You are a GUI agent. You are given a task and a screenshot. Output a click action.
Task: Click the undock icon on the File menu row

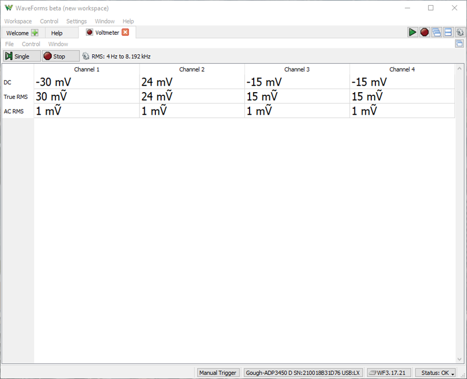click(x=459, y=44)
